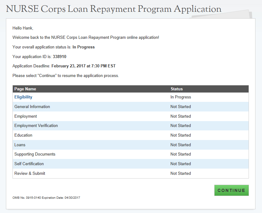Open the Eligibility page link

(23, 97)
